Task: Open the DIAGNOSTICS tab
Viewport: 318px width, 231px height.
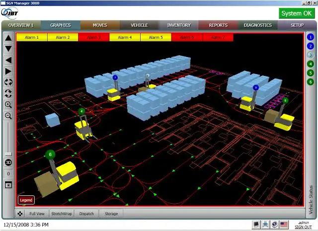Action: pyautogui.click(x=257, y=25)
